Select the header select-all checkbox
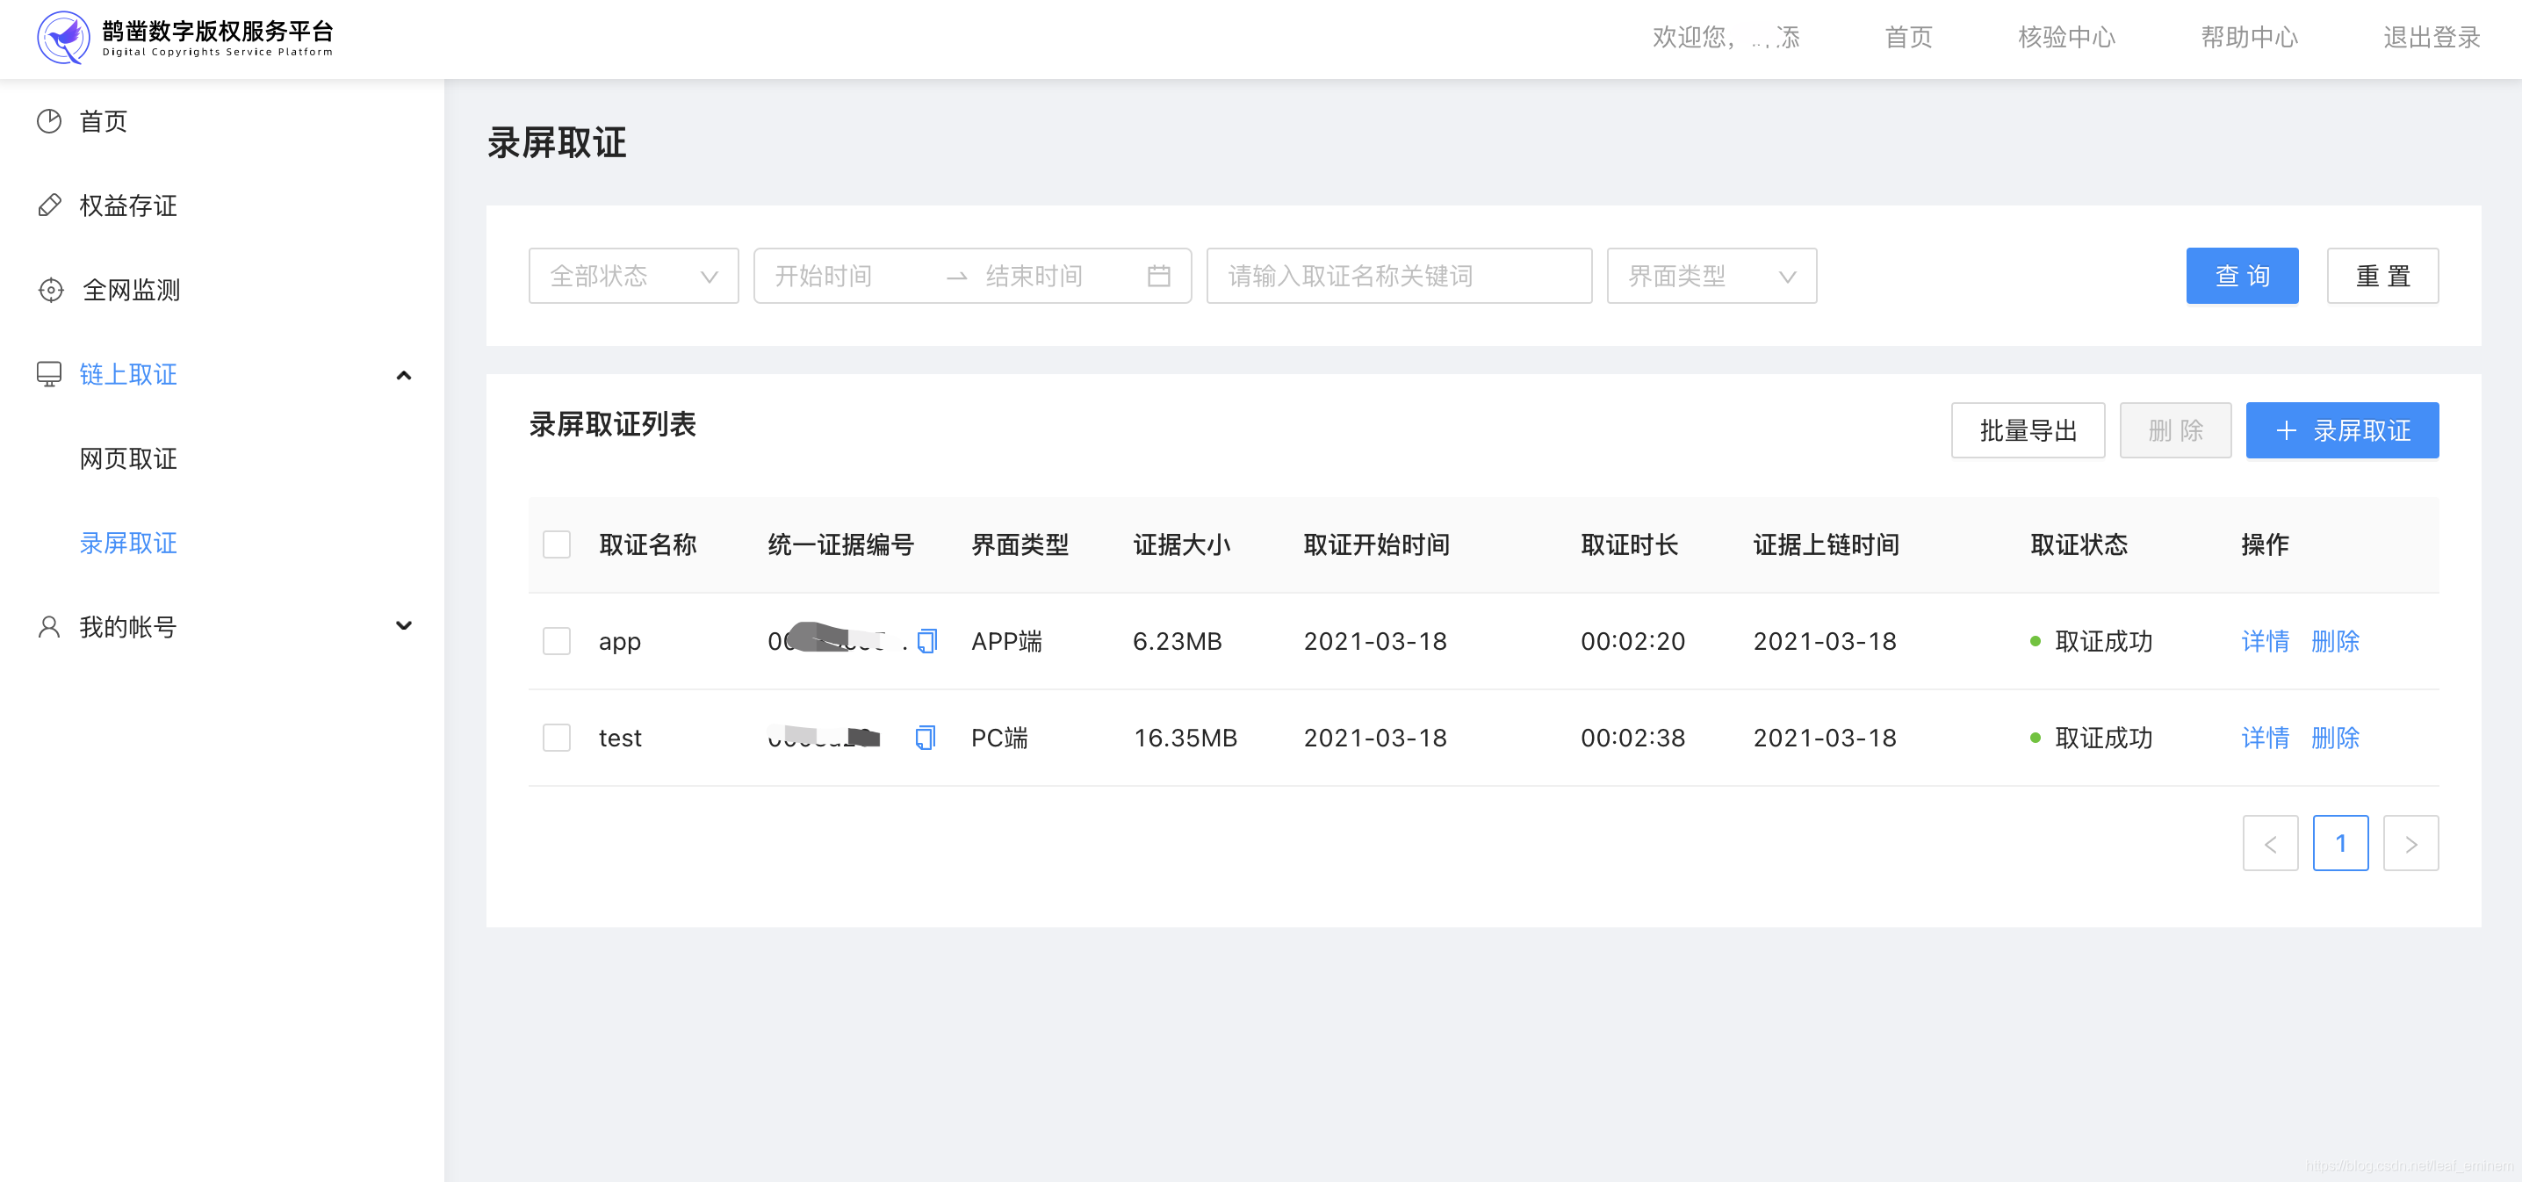Viewport: 2522px width, 1182px height. pos(556,544)
